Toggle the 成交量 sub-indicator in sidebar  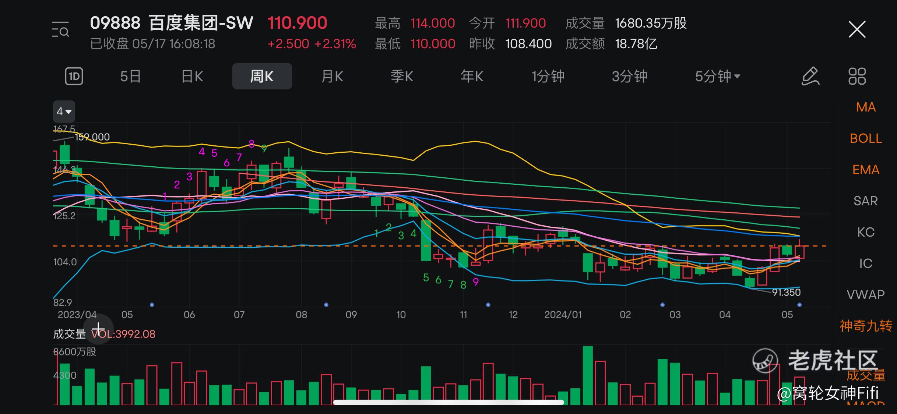point(866,375)
